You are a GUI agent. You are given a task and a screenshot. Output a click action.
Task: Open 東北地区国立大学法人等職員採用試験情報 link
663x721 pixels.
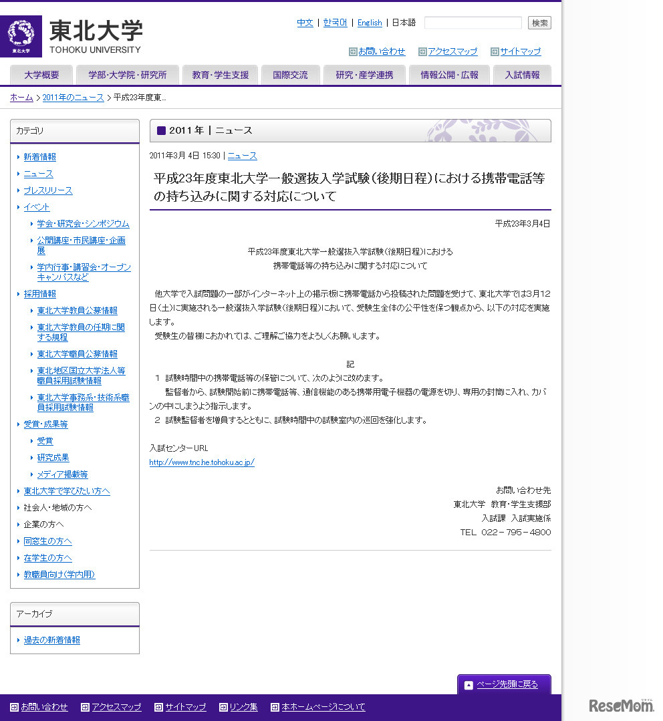pos(81,376)
